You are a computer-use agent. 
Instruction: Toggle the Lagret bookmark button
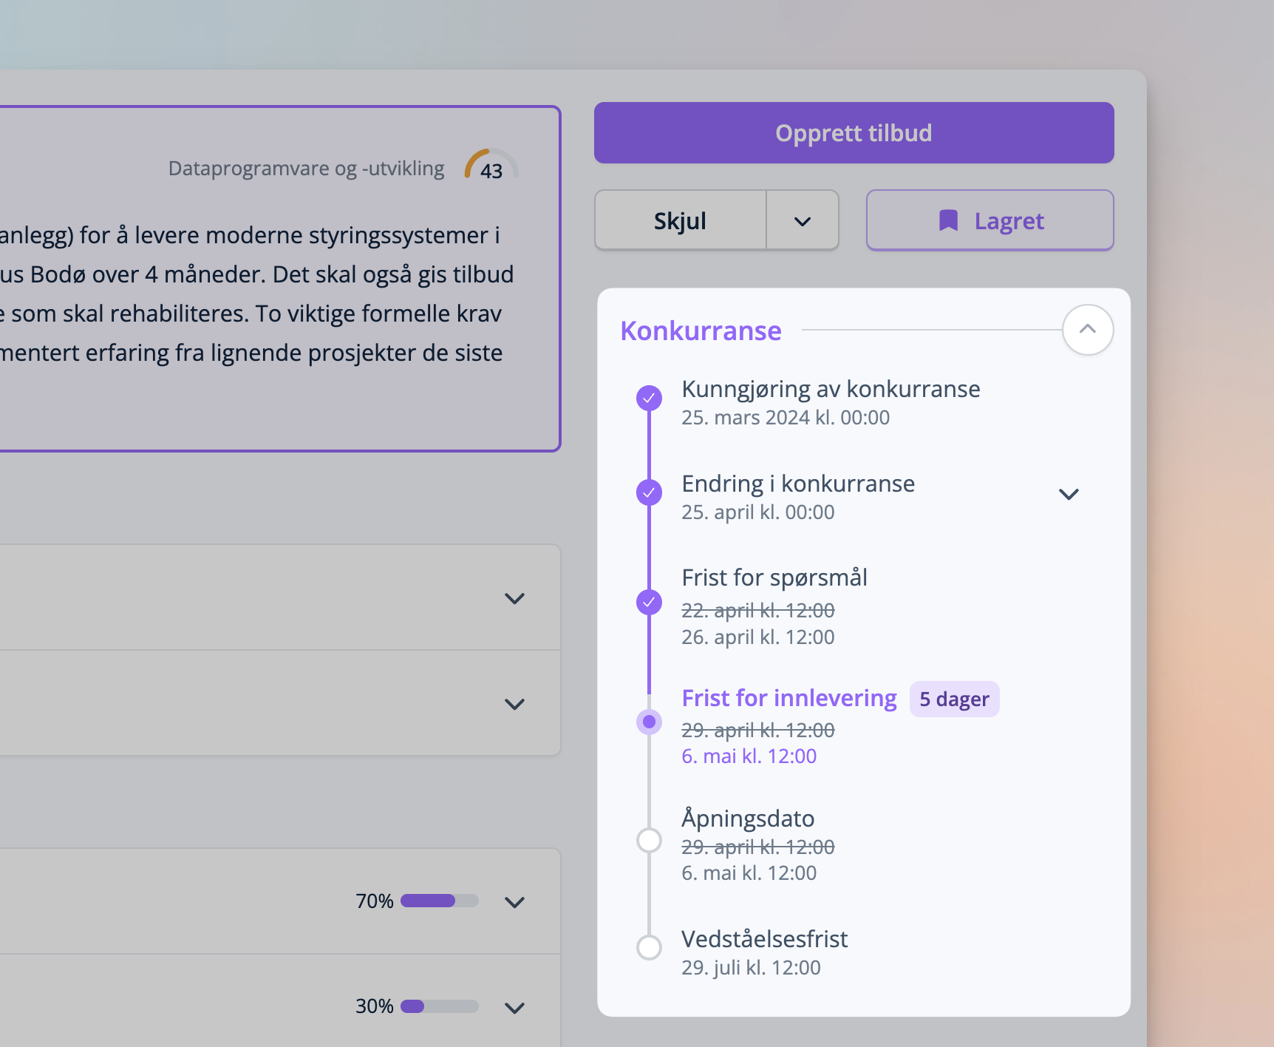point(989,221)
